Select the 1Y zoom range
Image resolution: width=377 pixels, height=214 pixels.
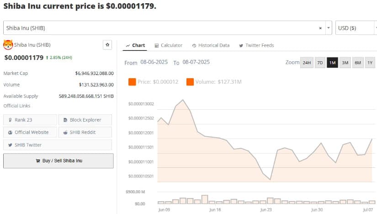coord(370,63)
